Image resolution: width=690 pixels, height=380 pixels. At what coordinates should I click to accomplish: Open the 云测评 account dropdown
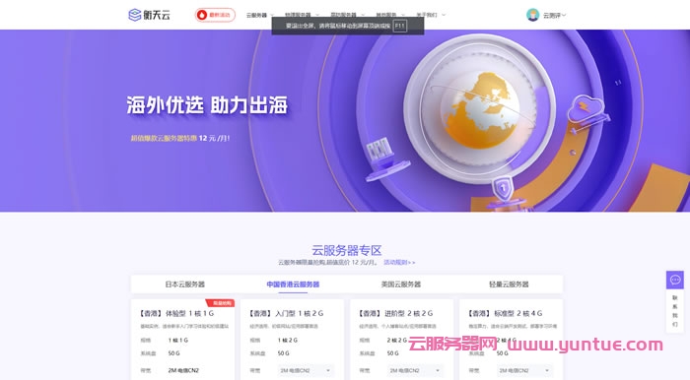tap(554, 16)
